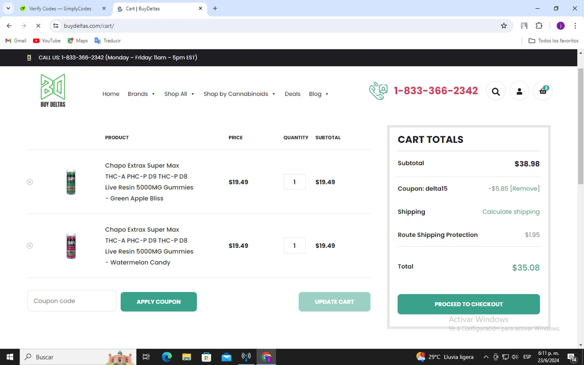Click the green phone call icon
The height and width of the screenshot is (365, 584).
[378, 91]
